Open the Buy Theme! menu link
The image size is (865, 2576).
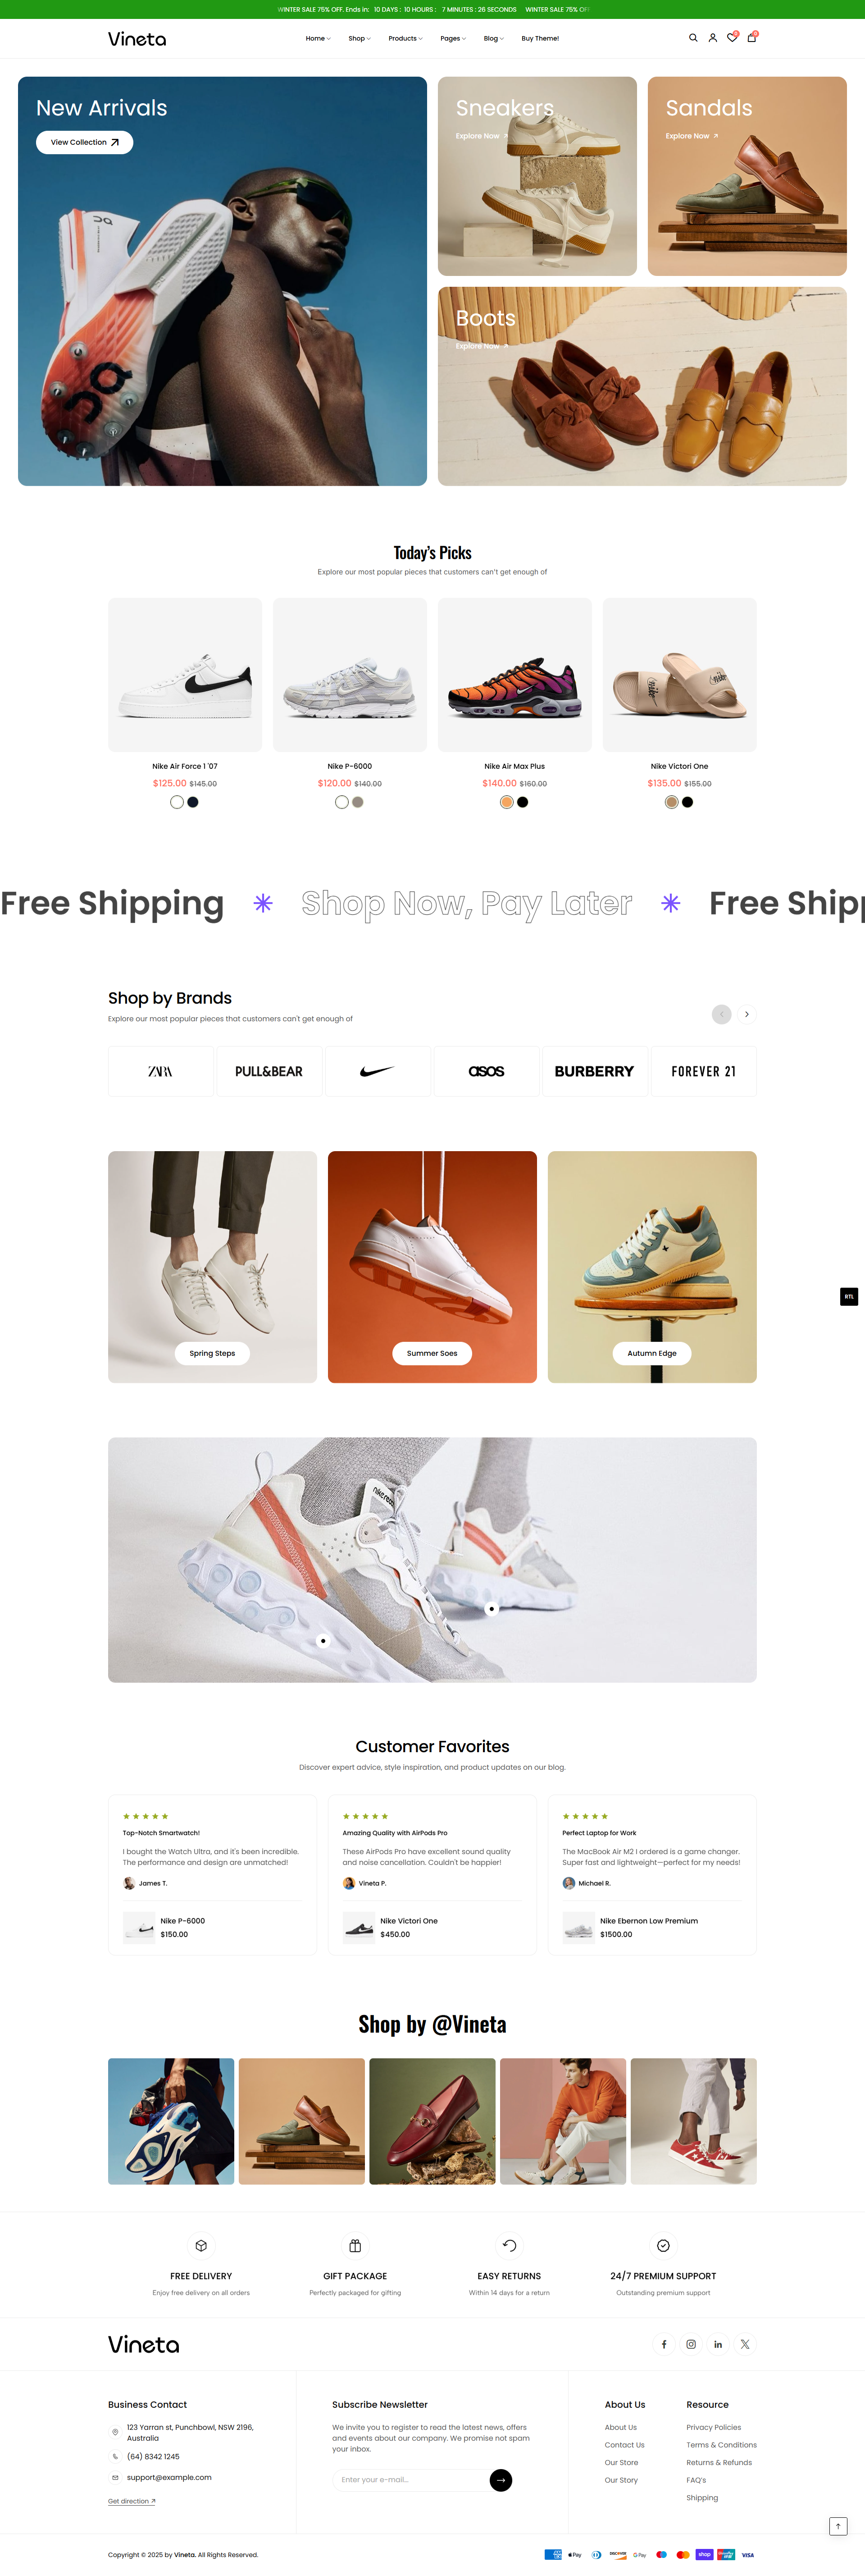tap(540, 38)
